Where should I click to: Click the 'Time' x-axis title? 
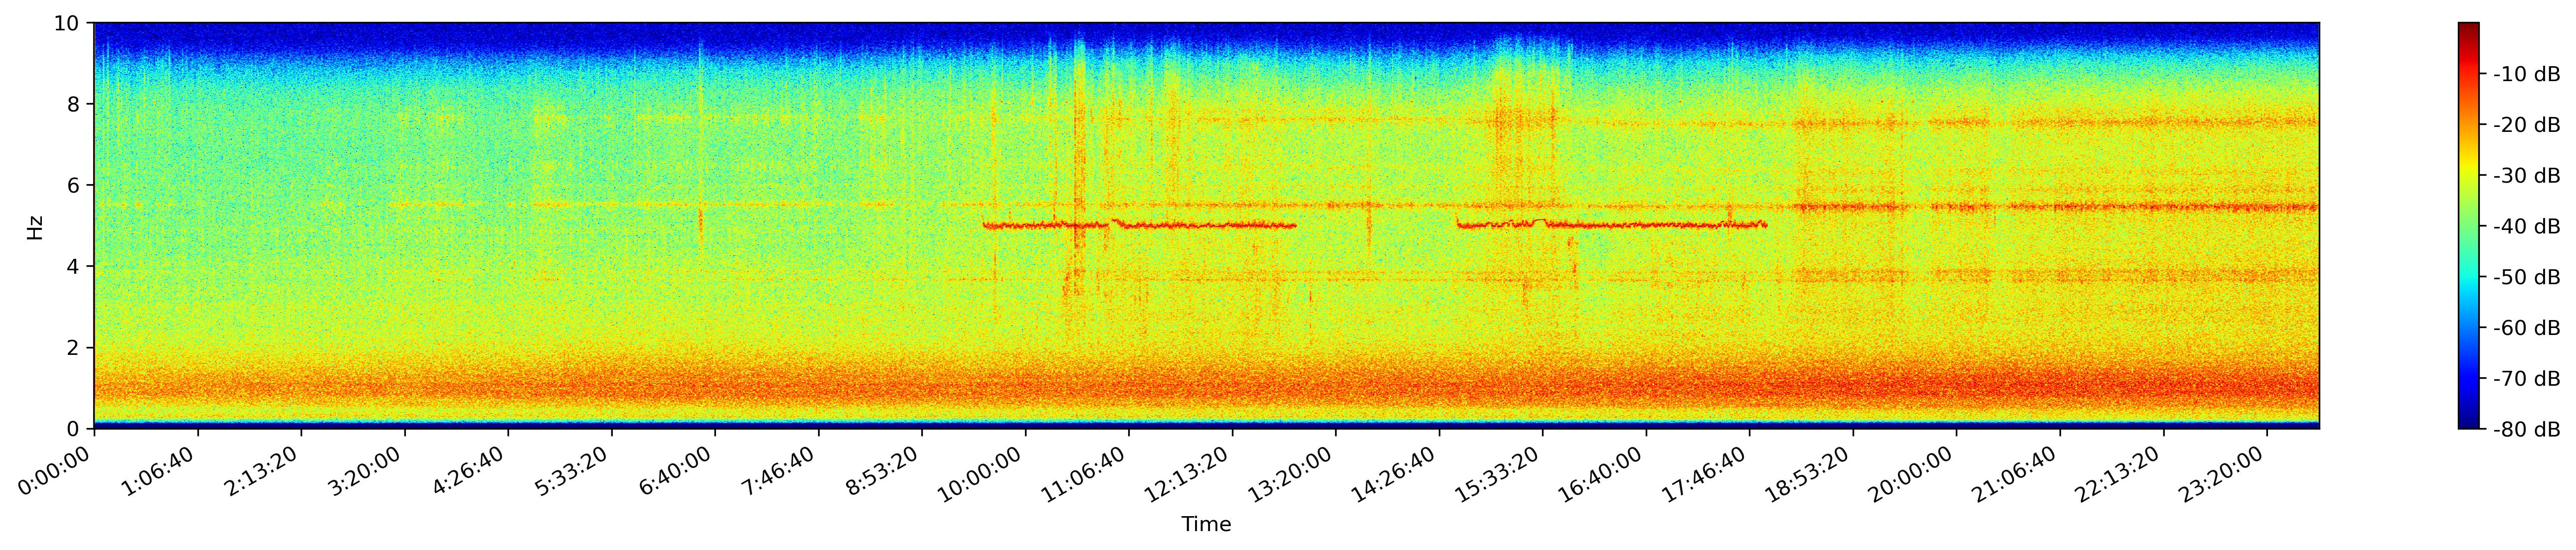click(1206, 525)
